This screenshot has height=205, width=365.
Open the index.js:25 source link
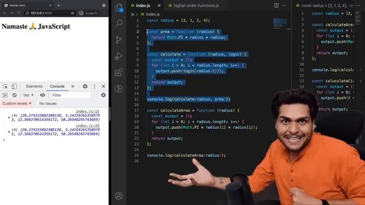click(87, 125)
